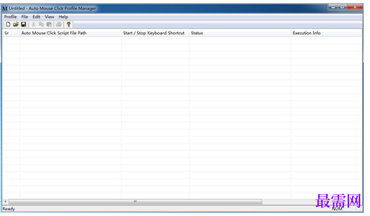This screenshot has height=216, width=370.
Task: Click the Paste clipboard toolbar icon
Action: tap(49, 24)
